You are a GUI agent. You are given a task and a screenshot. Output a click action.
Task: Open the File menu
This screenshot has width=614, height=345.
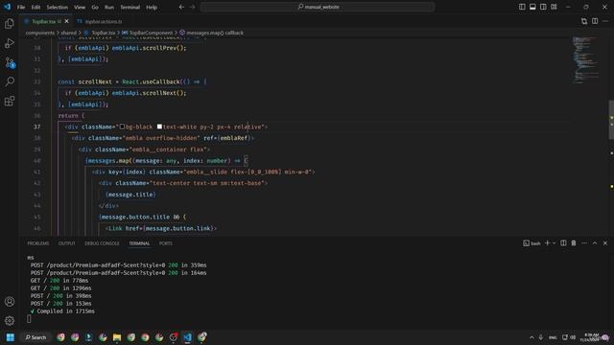(x=21, y=7)
